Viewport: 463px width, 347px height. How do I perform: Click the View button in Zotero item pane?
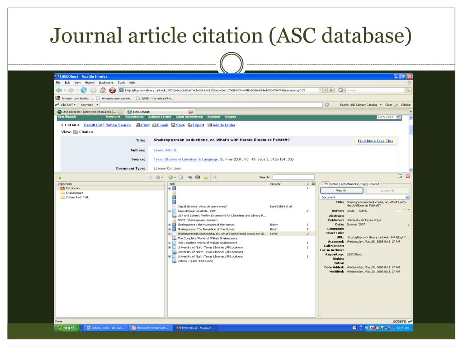coord(342,191)
